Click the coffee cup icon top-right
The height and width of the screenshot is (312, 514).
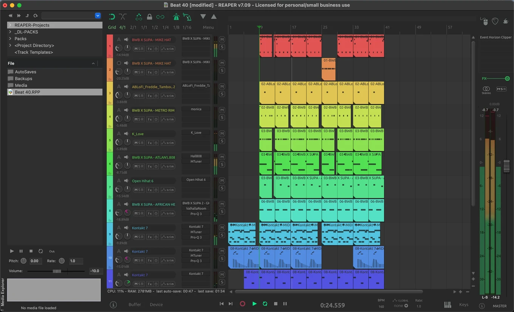[x=506, y=21]
